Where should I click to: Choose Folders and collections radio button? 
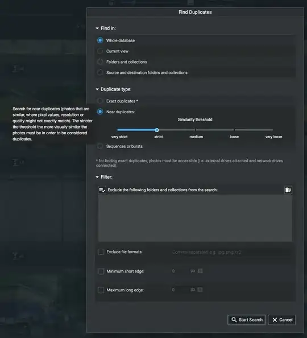click(100, 62)
